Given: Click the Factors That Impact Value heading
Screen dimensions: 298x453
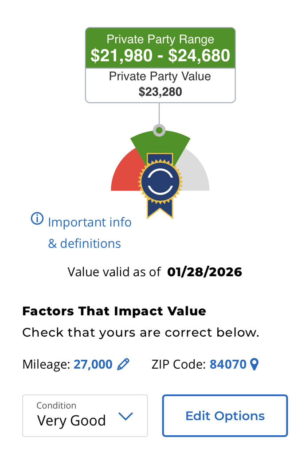Looking at the screenshot, I should click(x=114, y=311).
